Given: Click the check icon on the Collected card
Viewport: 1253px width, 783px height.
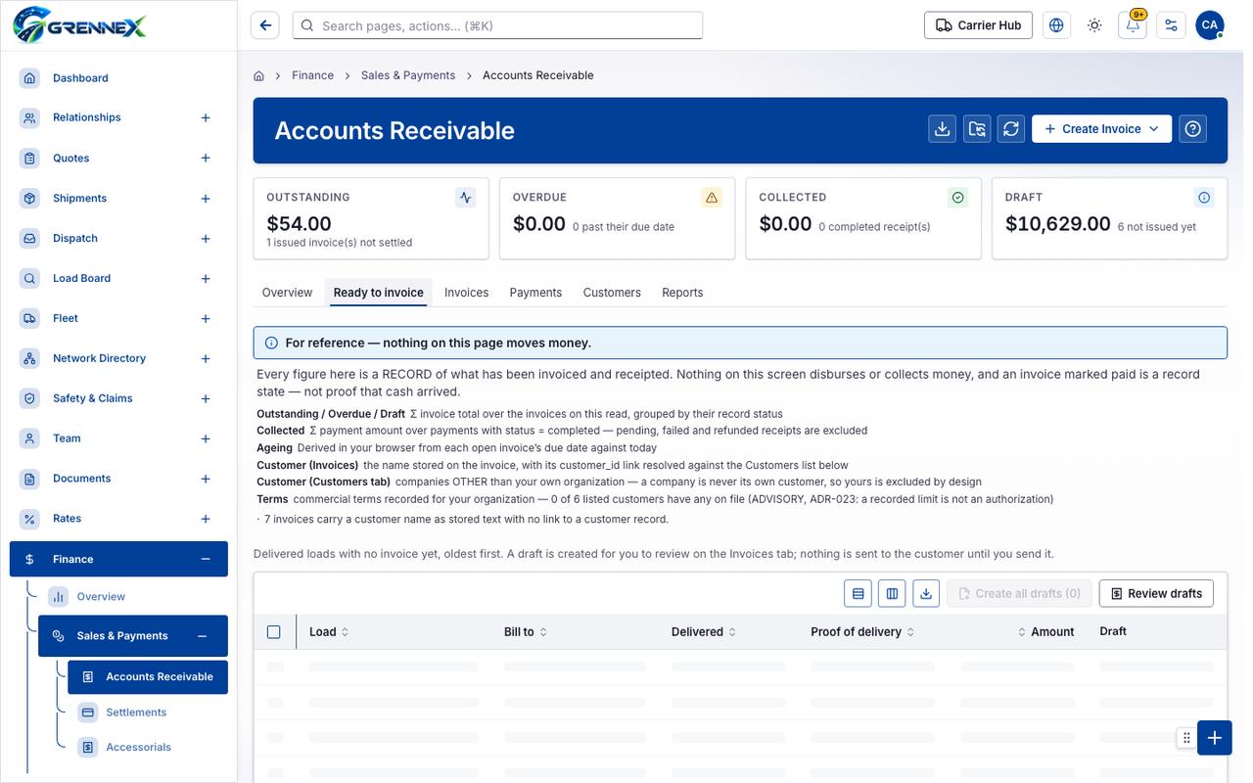Looking at the screenshot, I should (958, 198).
